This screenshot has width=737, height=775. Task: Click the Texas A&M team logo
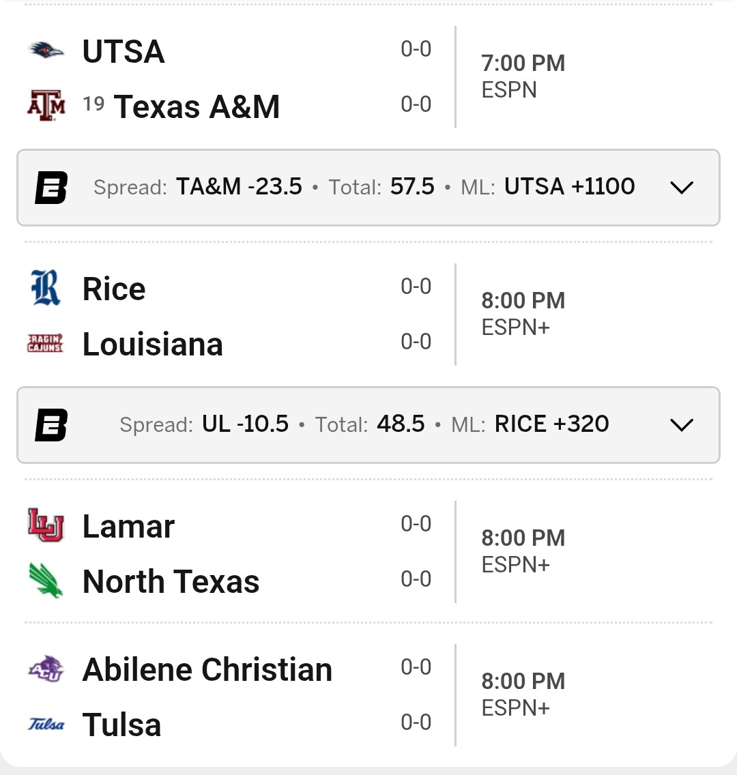tap(46, 106)
